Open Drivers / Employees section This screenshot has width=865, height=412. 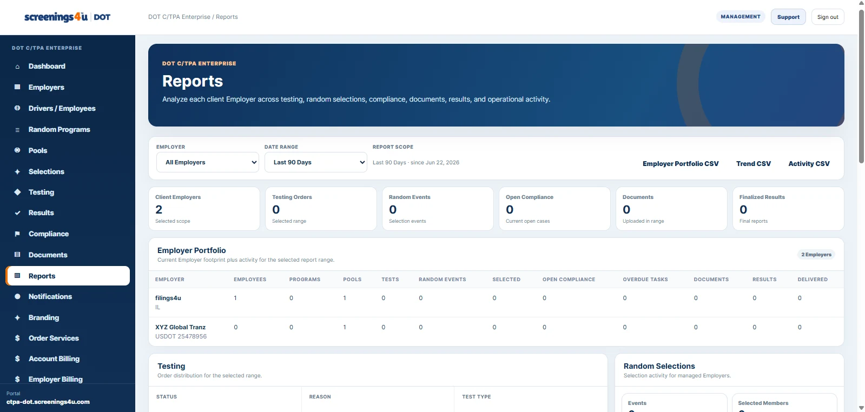coord(68,108)
